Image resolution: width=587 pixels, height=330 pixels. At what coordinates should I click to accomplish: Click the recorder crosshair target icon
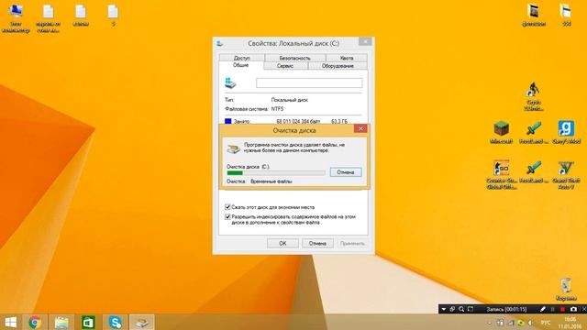click(452, 309)
